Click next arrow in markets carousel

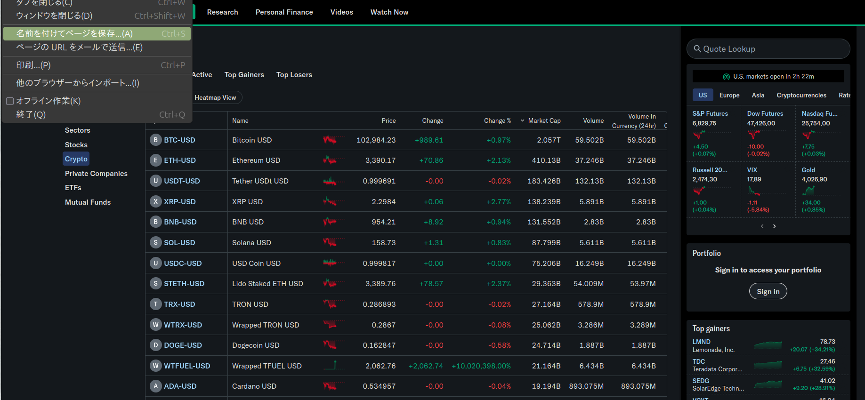(x=775, y=226)
